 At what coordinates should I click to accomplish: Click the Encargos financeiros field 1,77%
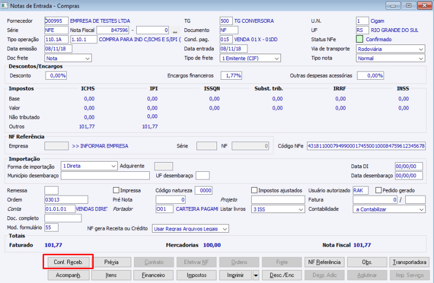coord(232,75)
